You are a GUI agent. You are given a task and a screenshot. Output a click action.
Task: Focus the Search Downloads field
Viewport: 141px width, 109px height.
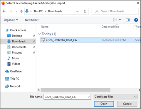115,11
